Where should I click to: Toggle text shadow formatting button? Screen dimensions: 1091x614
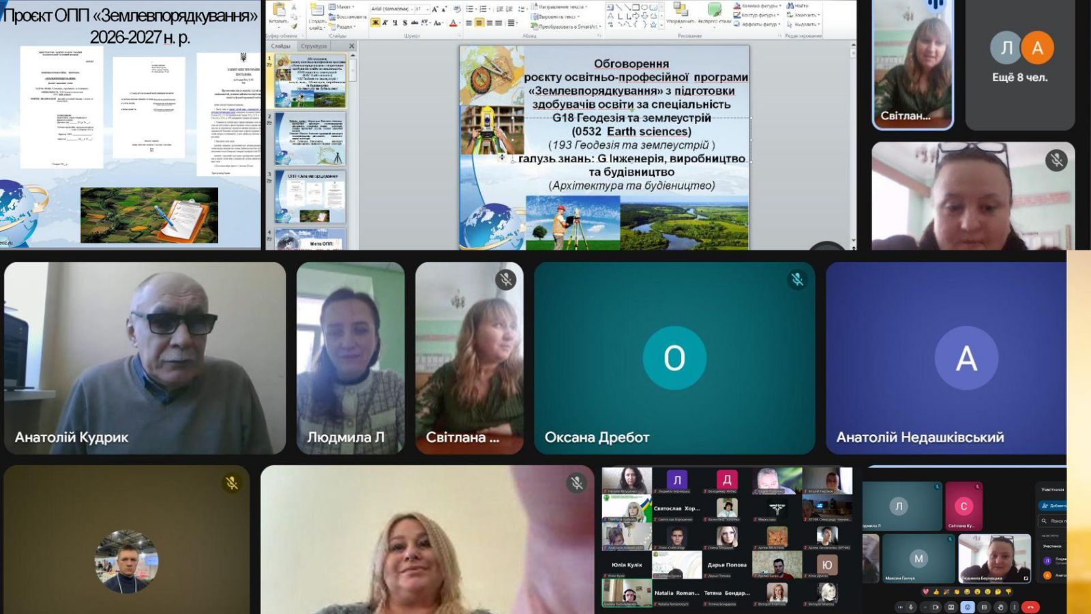tap(404, 23)
